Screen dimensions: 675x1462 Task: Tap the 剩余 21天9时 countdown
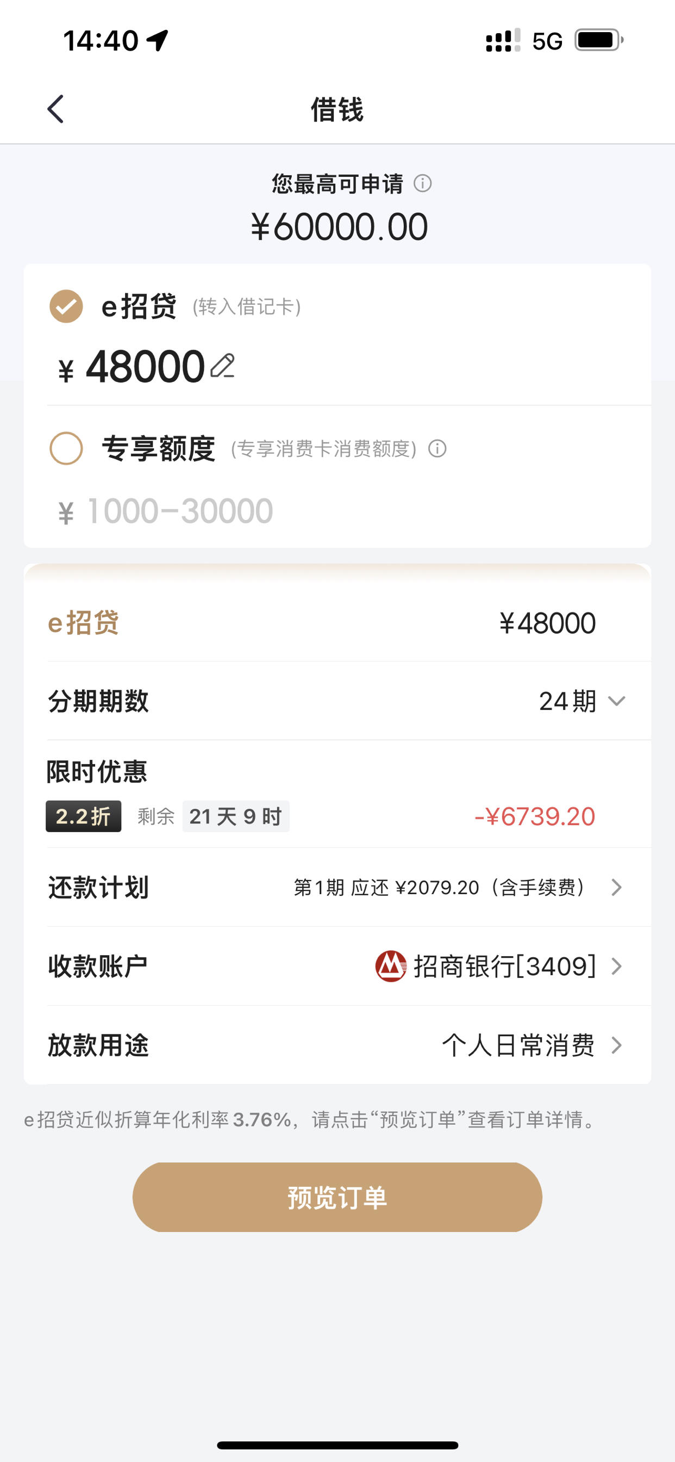(x=213, y=816)
